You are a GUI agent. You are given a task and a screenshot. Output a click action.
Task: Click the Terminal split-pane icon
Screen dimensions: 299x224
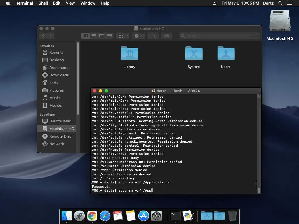point(259,96)
